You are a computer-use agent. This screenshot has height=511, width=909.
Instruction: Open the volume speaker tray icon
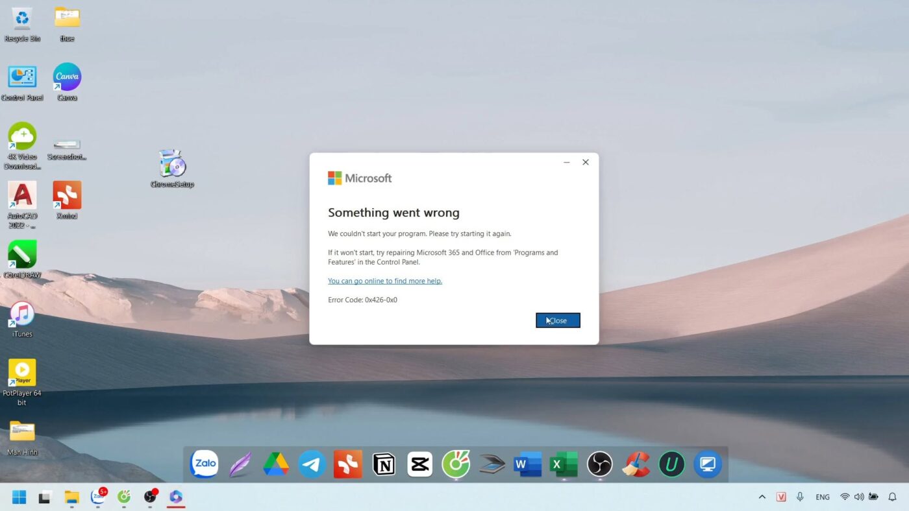coord(859,497)
